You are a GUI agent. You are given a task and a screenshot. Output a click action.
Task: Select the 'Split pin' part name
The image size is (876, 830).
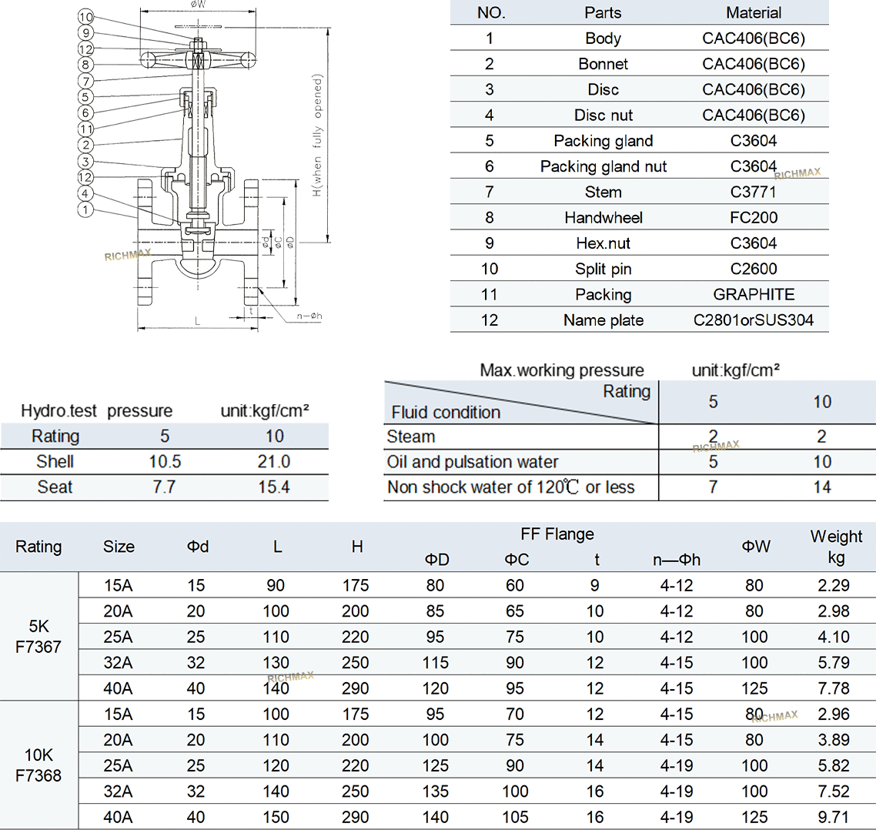pos(603,269)
